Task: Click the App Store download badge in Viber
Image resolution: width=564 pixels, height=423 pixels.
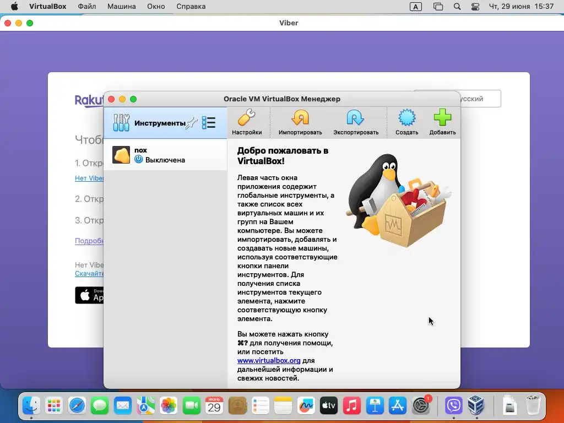Action: [89, 295]
